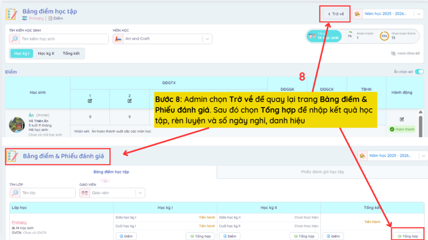This screenshot has height=240, width=428.
Task: Click the edit icon in Hành động column
Action: [x=402, y=119]
